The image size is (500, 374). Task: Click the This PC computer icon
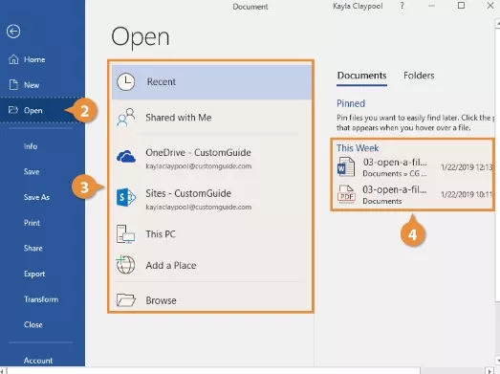[x=125, y=234]
